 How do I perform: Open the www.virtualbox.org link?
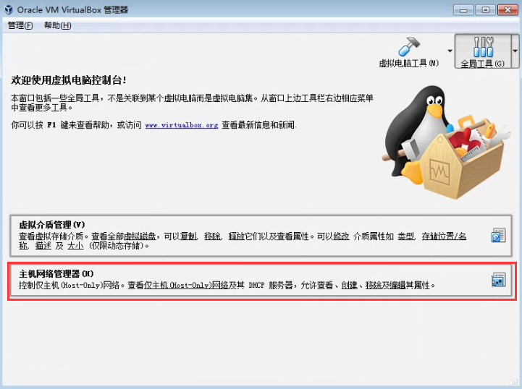coord(182,125)
